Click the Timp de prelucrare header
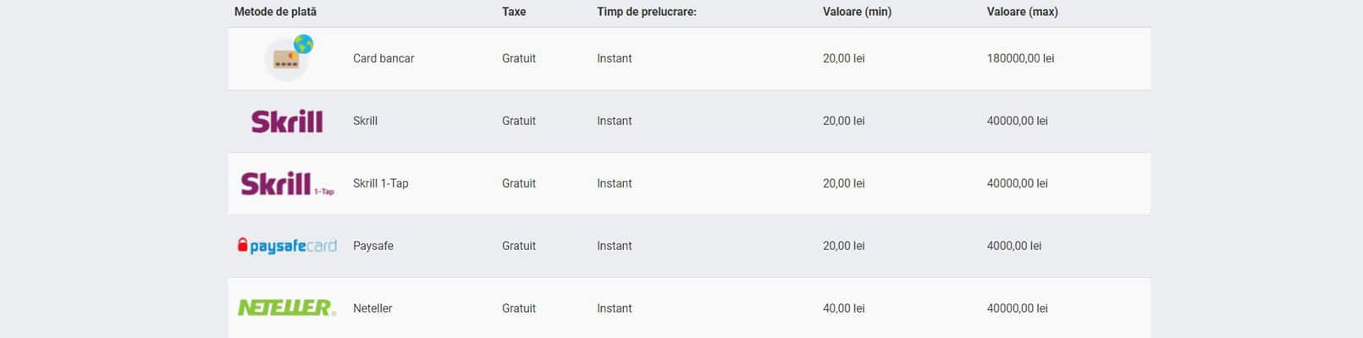The height and width of the screenshot is (338, 1363). 647,12
